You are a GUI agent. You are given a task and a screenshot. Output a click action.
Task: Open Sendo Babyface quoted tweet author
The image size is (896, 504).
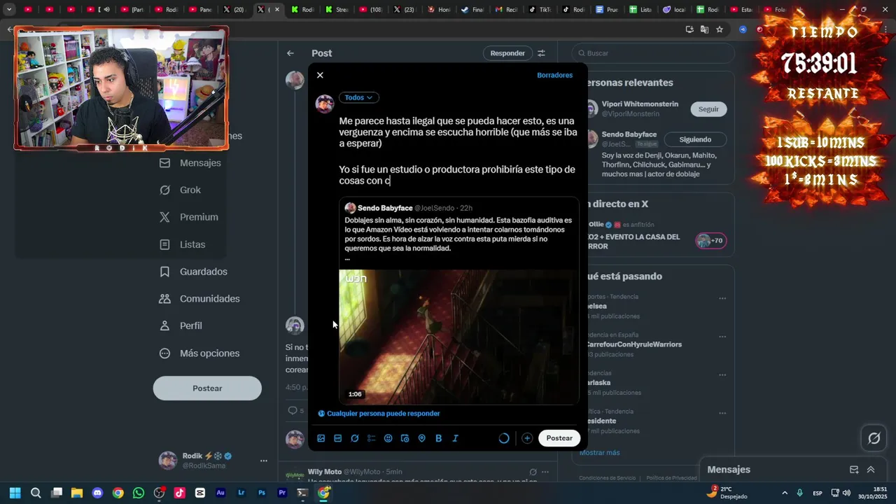tap(385, 208)
